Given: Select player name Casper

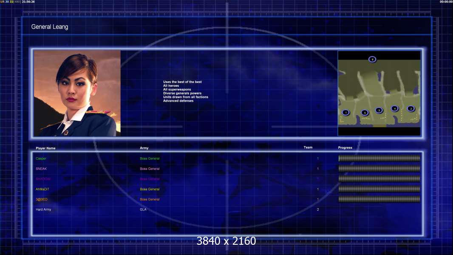Looking at the screenshot, I should 41,159.
